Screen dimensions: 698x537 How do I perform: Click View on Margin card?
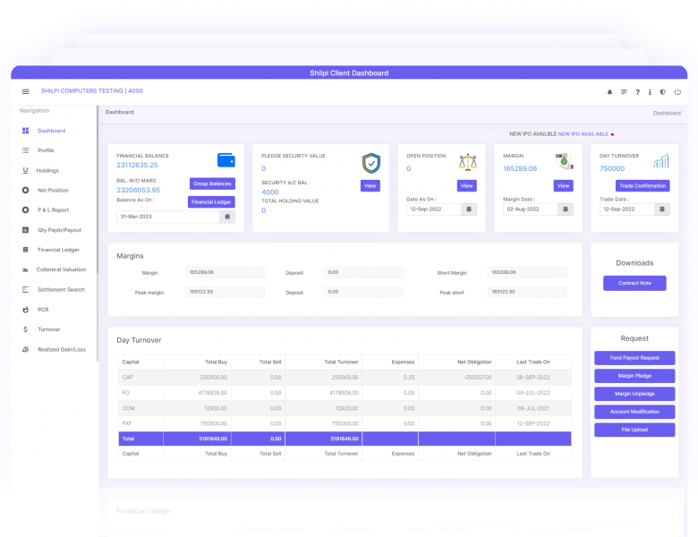564,185
